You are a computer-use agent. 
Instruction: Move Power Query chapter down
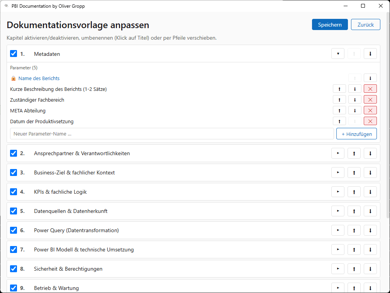tap(370, 230)
